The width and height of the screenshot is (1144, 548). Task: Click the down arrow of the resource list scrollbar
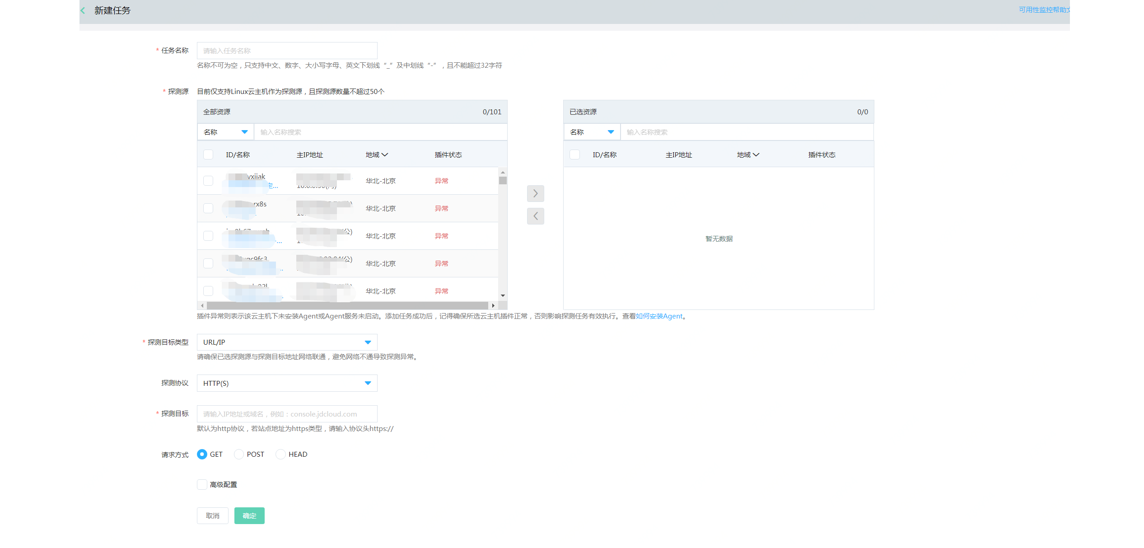pos(502,296)
